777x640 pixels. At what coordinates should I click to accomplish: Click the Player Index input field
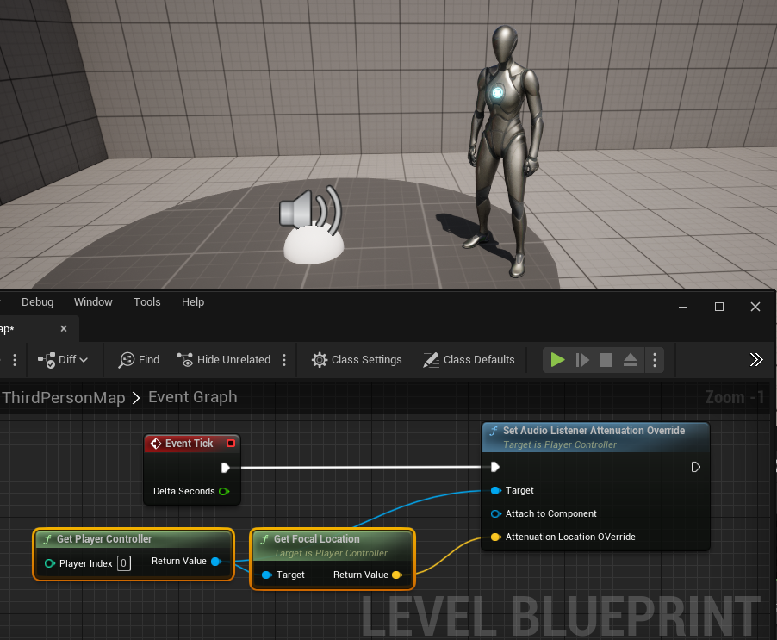(124, 563)
